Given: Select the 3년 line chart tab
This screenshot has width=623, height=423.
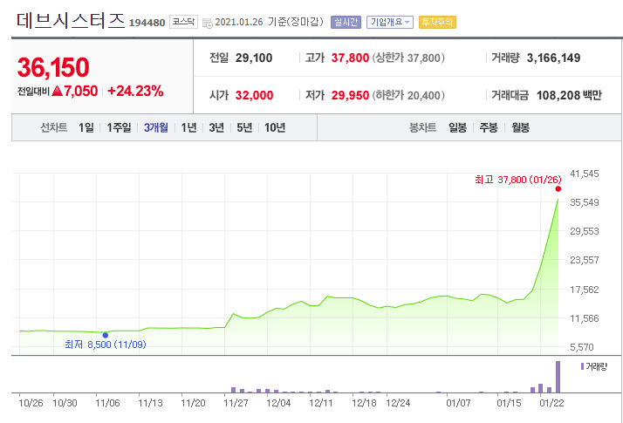Looking at the screenshot, I should (216, 127).
